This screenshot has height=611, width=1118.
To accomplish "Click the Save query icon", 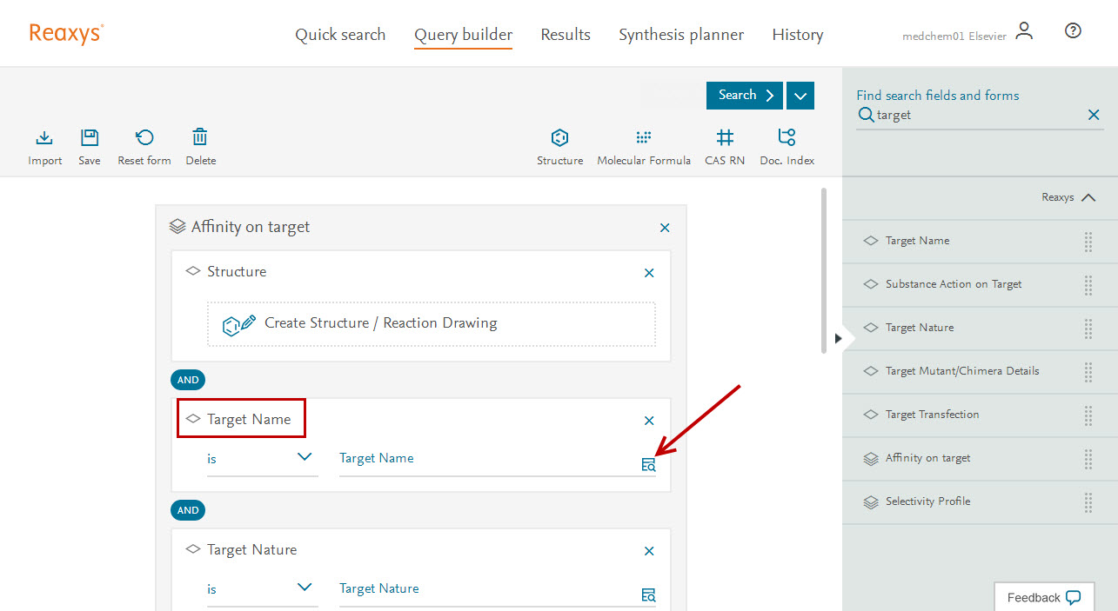I will point(90,138).
